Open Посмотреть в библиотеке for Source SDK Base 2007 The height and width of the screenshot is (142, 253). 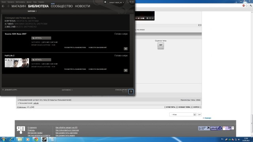pyautogui.click(x=75, y=47)
